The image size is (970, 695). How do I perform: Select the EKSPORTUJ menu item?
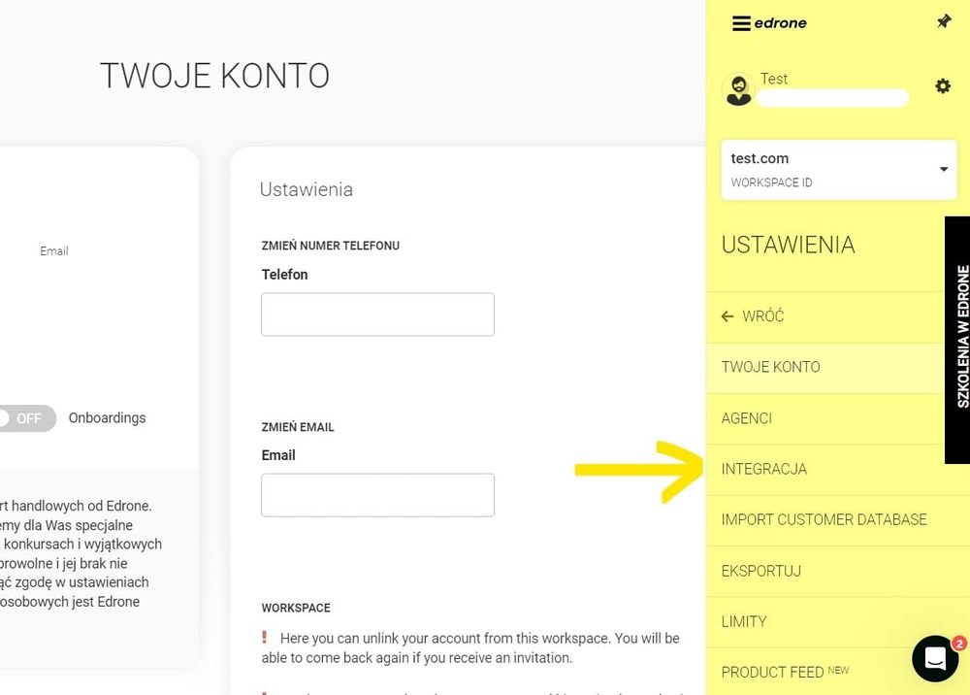[760, 571]
